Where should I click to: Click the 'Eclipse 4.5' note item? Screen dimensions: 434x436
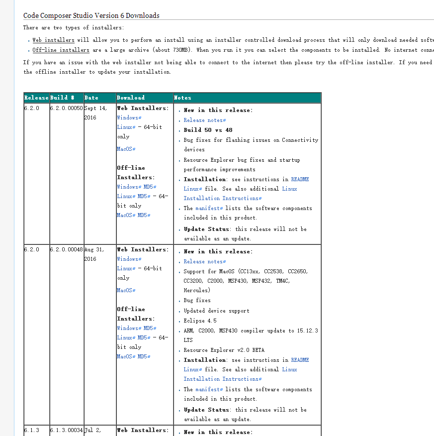coord(200,321)
